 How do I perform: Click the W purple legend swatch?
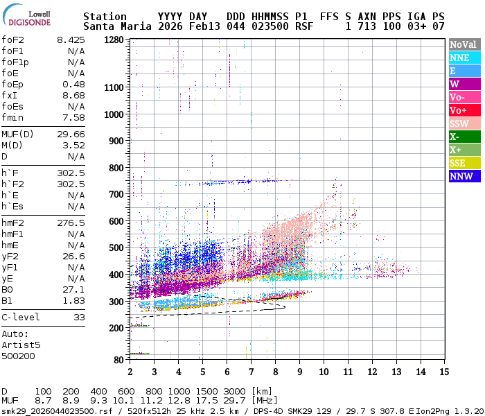click(465, 84)
